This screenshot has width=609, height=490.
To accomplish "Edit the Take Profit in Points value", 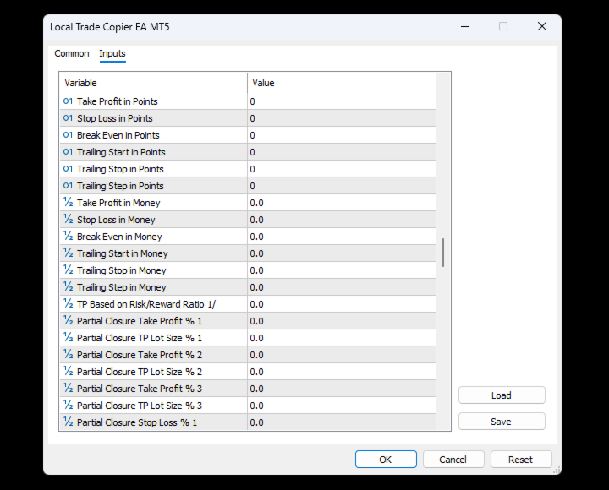I will (x=342, y=101).
